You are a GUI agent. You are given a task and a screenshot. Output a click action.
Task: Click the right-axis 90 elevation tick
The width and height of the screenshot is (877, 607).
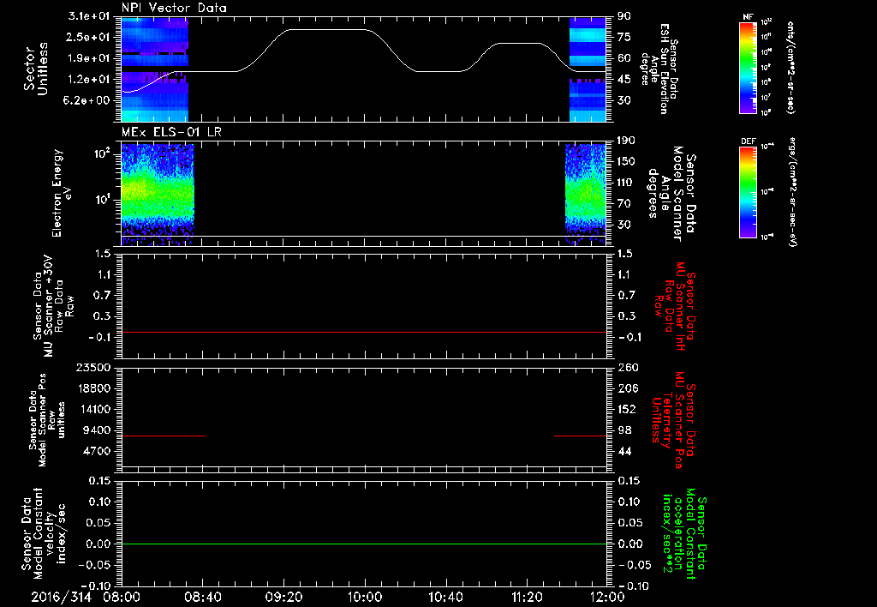pos(624,16)
